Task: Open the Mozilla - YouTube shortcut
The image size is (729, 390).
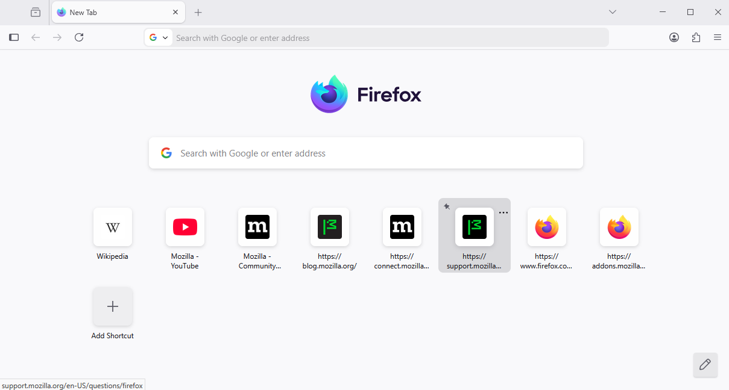Action: (x=185, y=227)
